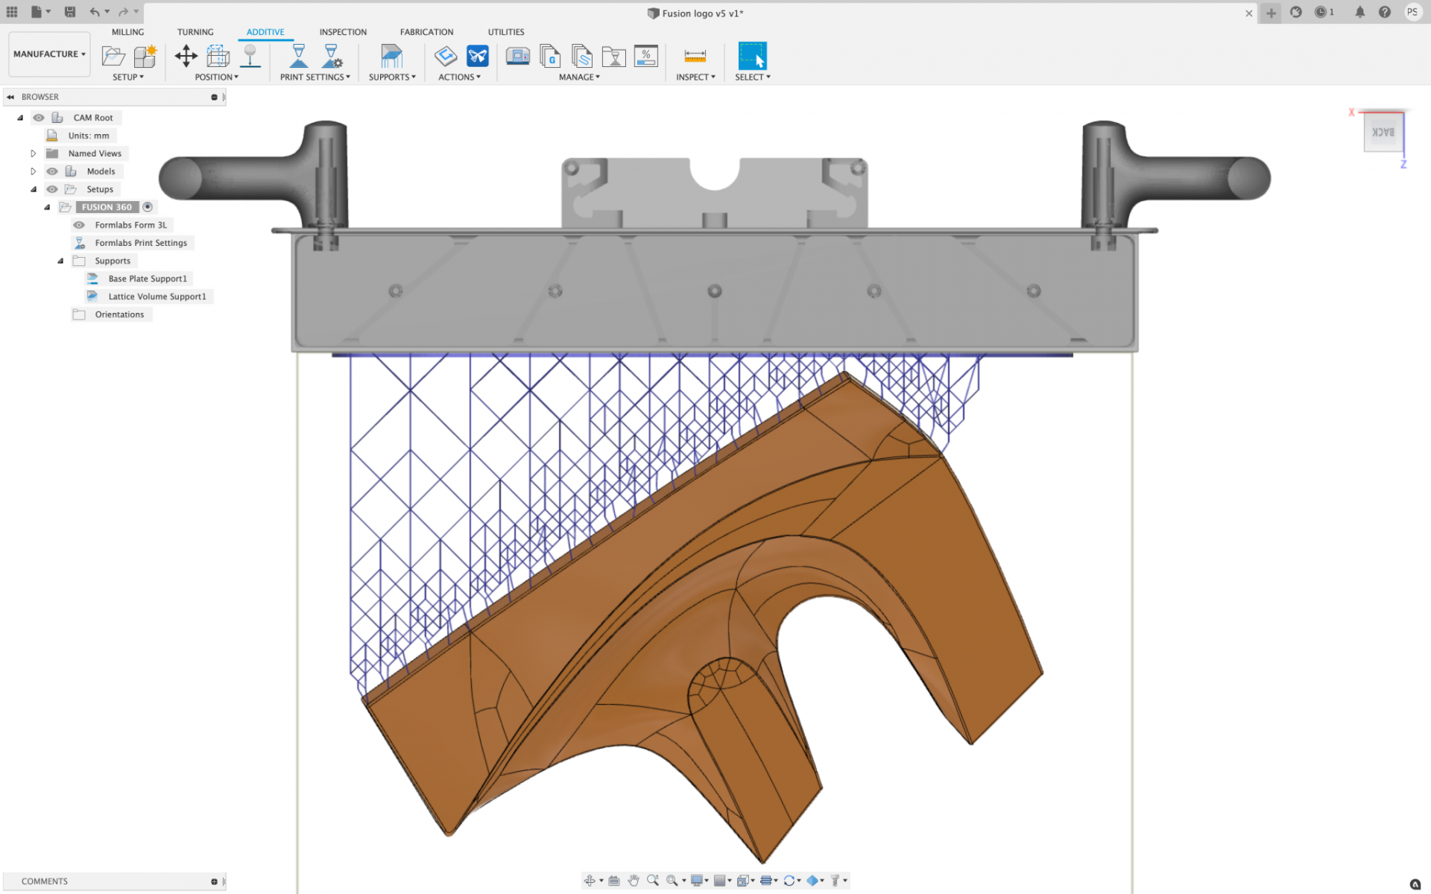Screen dimensions: 1431x894
Task: Collapse the Supports folder in the browser
Action: click(60, 260)
